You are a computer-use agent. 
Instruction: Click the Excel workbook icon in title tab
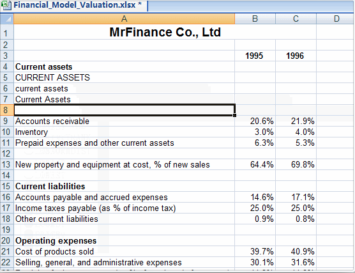click(x=6, y=5)
